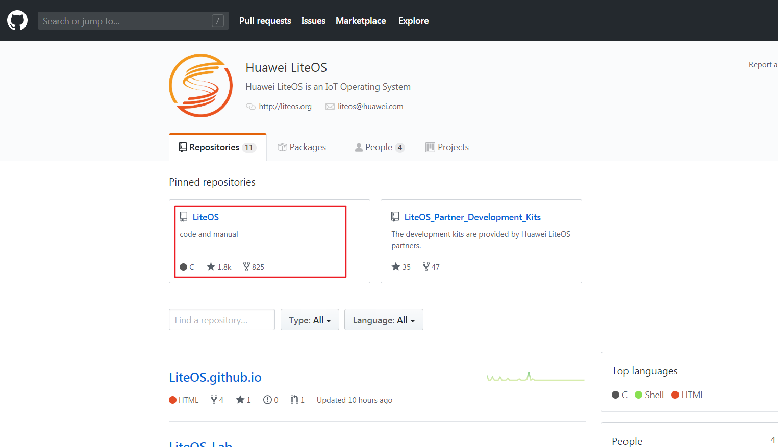The width and height of the screenshot is (778, 447).
Task: Go to GitHub home via Octocat logo
Action: [17, 20]
